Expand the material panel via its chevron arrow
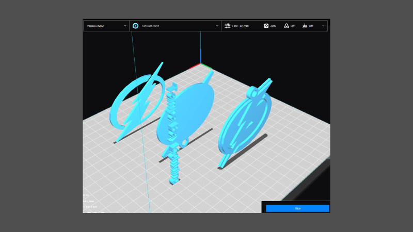Screen dimensions: 413x232 (x=217, y=25)
